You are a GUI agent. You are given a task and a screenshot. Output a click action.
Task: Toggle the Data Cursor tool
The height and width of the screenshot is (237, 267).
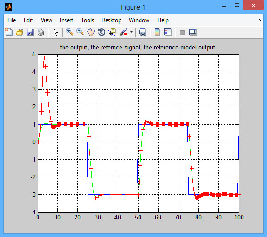(112, 32)
